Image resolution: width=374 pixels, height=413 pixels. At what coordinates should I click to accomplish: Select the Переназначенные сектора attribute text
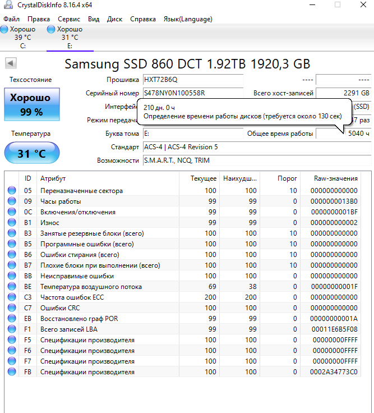(81, 191)
